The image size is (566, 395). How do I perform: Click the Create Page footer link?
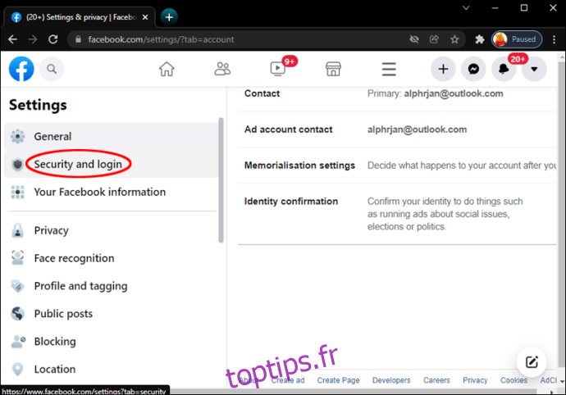point(338,380)
